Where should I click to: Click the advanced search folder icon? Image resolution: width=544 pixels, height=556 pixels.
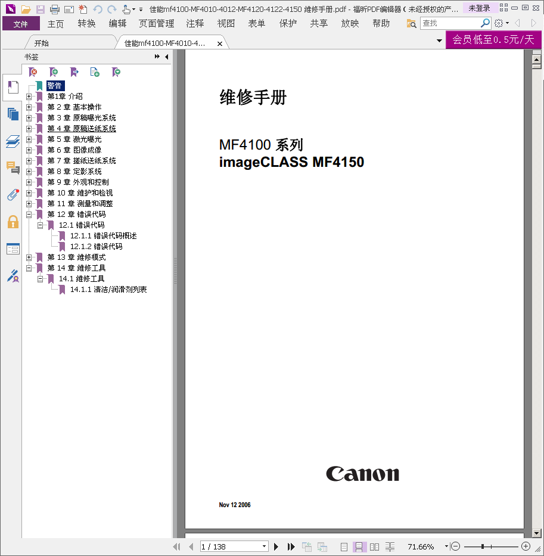coord(411,23)
